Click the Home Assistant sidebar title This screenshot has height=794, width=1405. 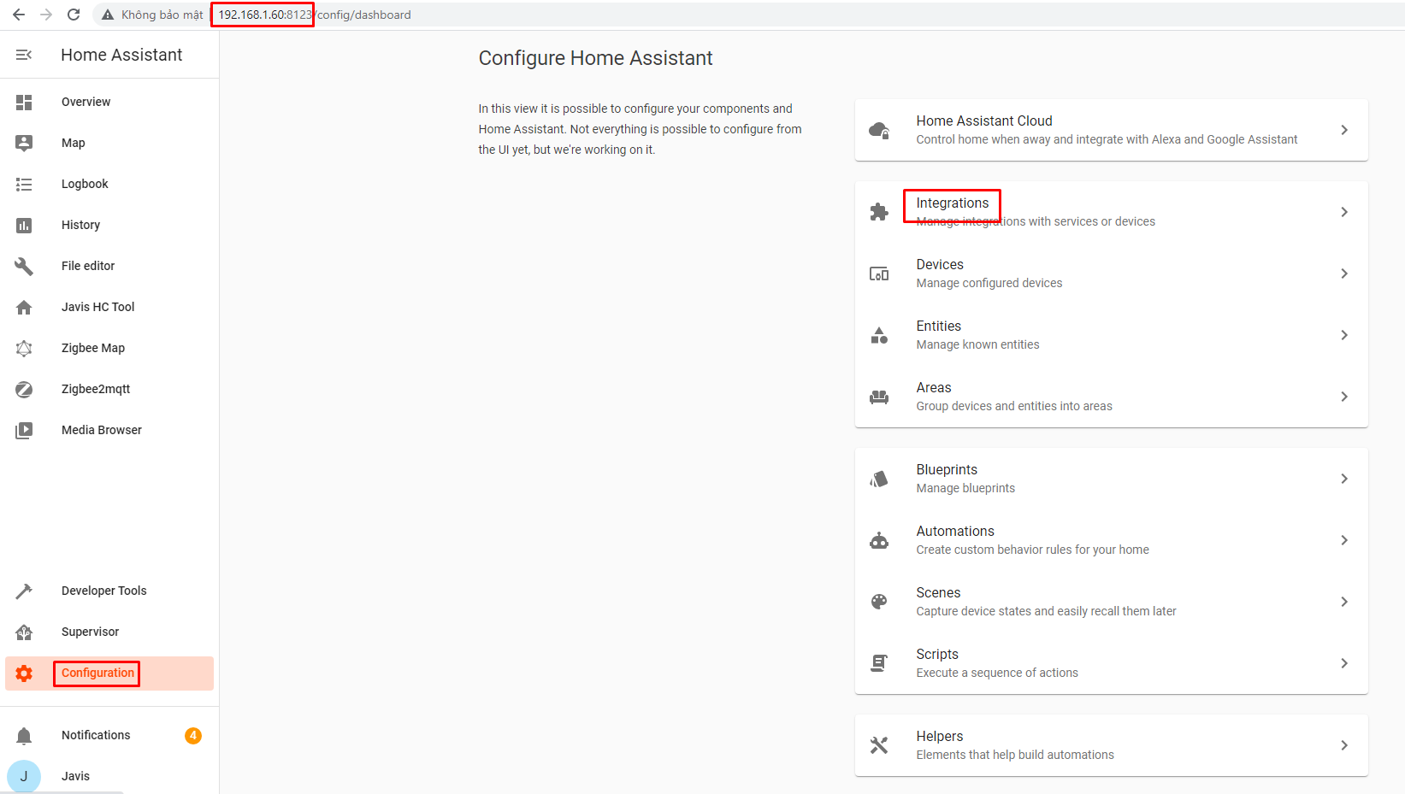121,55
